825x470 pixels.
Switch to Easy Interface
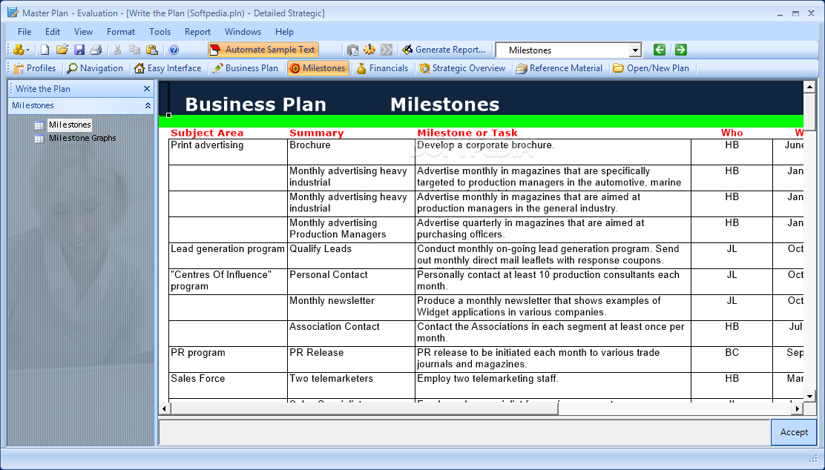click(x=168, y=68)
